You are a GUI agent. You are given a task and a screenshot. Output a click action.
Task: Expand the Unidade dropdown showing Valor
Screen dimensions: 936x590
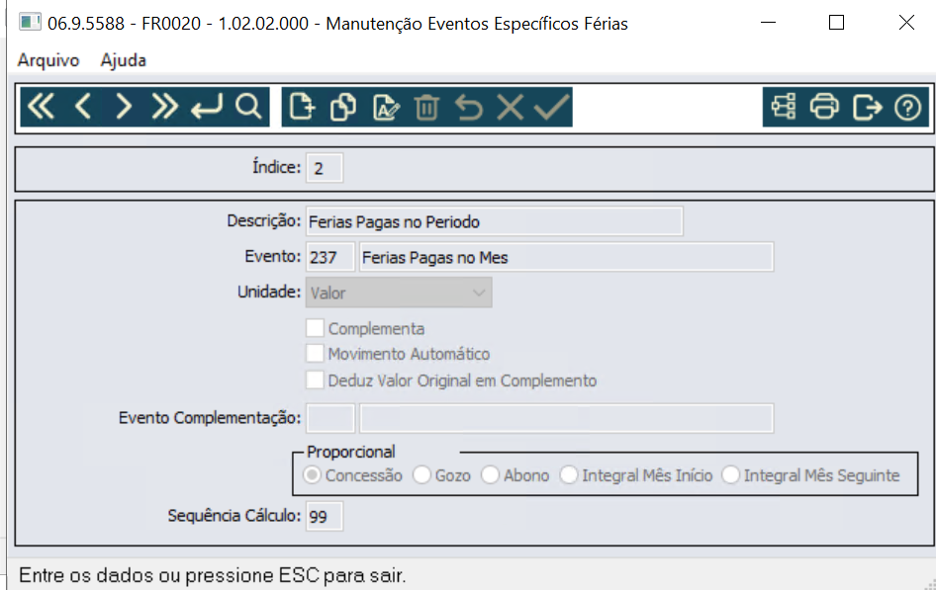tap(399, 293)
